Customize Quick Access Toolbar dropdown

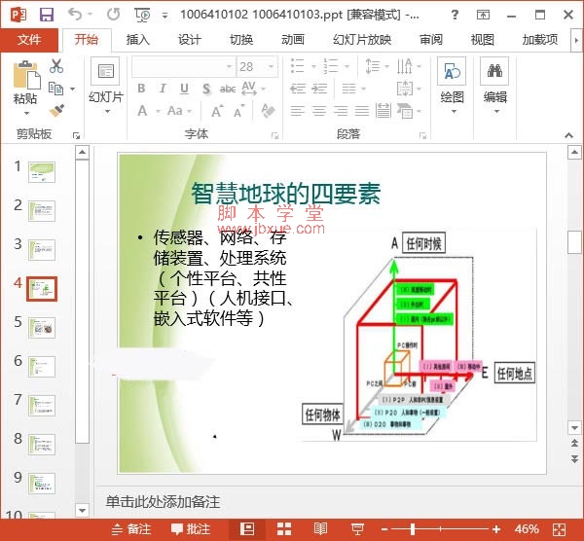(164, 16)
